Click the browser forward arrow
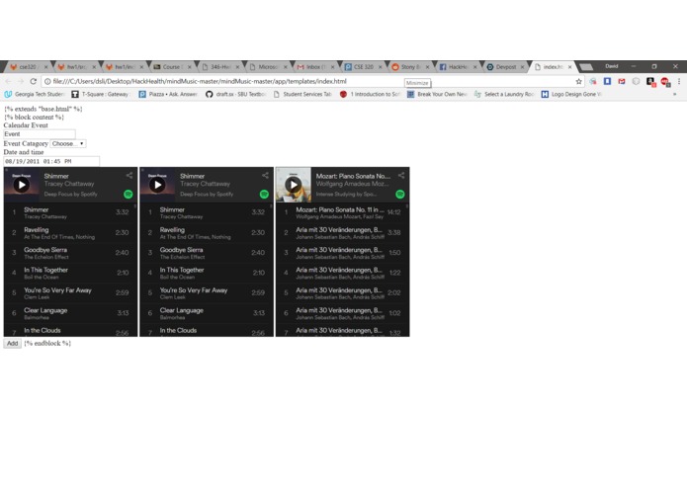The height and width of the screenshot is (488, 687). pyautogui.click(x=20, y=81)
